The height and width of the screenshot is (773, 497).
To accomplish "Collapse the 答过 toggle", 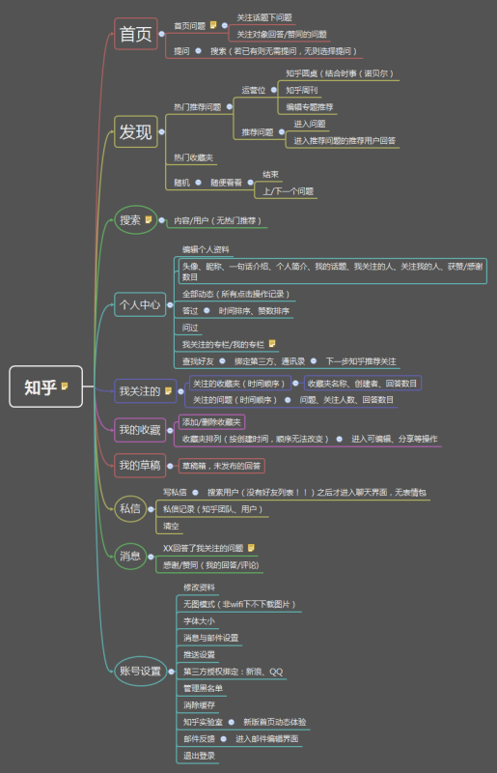I will [x=207, y=310].
